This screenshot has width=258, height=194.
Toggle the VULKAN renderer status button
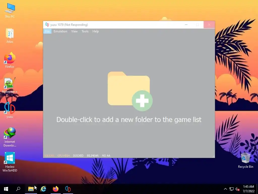49,156
